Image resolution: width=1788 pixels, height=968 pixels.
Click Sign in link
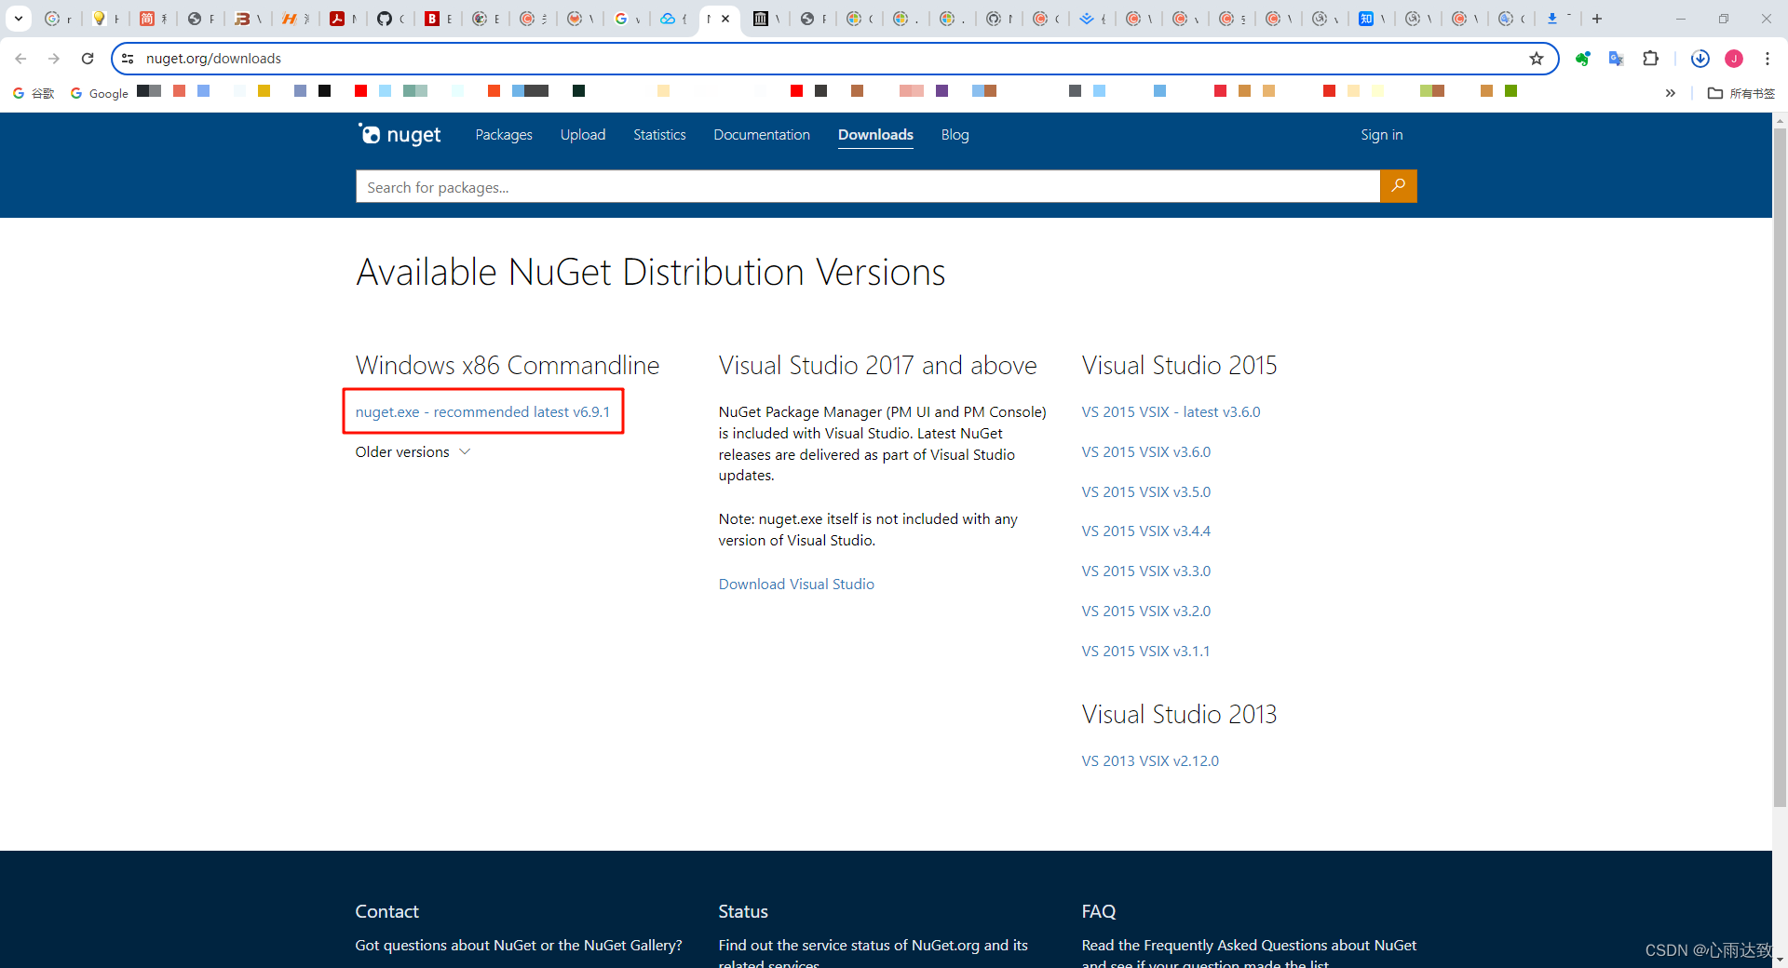pos(1381,135)
